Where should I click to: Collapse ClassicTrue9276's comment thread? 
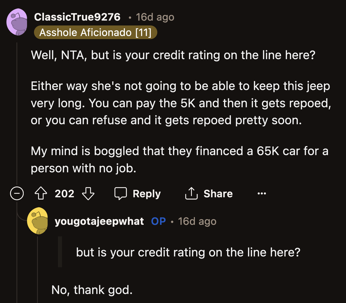click(x=16, y=193)
